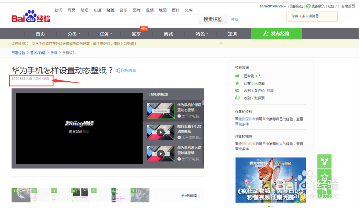Click the 疯狂动物城 promotional banner
The width and height of the screenshot is (359, 208).
pyautogui.click(x=271, y=180)
